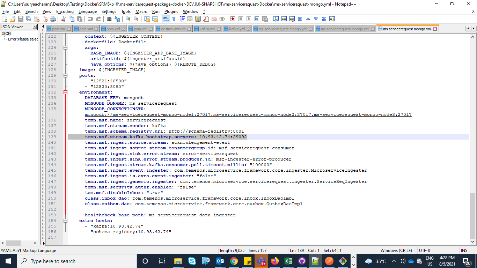Collapse the environment block at line 132

[x=65, y=92]
